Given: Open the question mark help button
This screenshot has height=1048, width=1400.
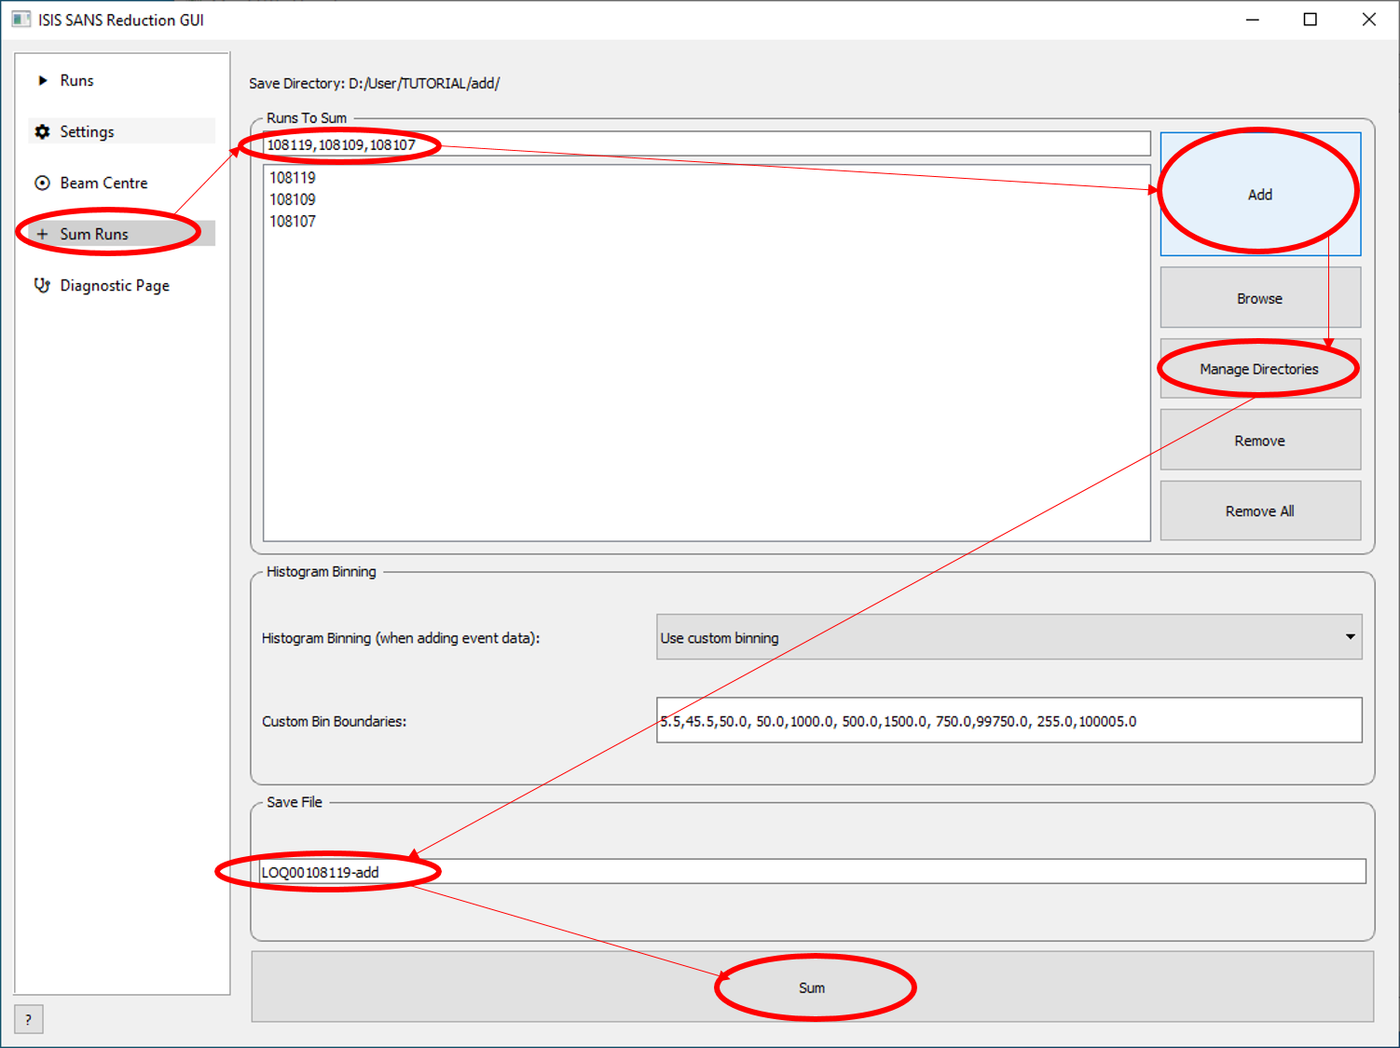Looking at the screenshot, I should tap(28, 1019).
